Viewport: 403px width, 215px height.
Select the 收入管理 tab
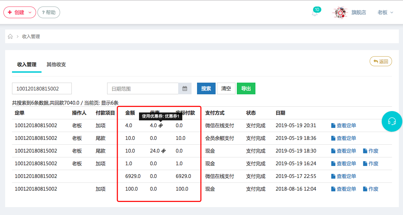click(27, 64)
